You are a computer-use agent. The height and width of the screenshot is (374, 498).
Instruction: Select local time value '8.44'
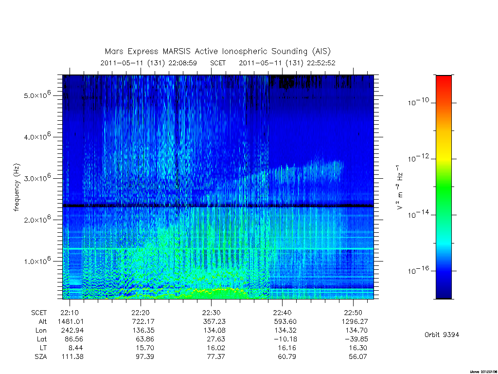click(x=76, y=348)
